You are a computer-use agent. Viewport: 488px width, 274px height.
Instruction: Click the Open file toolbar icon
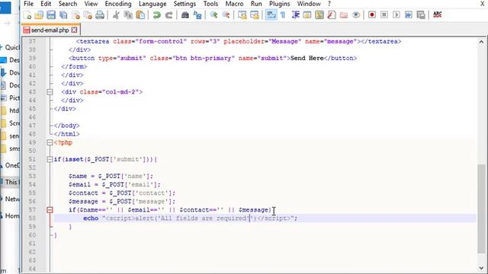[39, 15]
